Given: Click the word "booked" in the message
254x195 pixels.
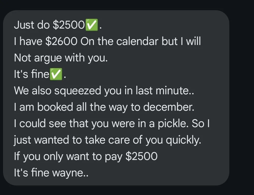Looking at the screenshot, I should 53,107.
